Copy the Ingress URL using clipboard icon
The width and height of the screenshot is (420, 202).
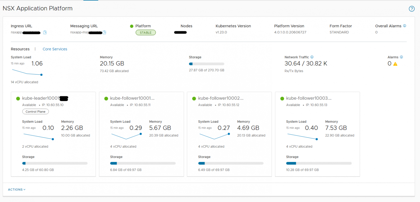(45, 32)
